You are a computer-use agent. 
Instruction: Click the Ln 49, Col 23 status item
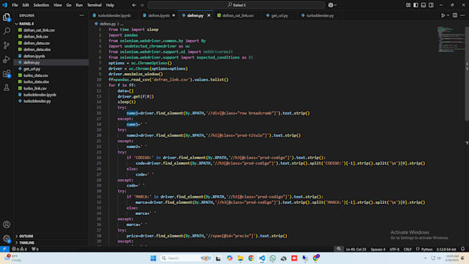click(x=356, y=250)
